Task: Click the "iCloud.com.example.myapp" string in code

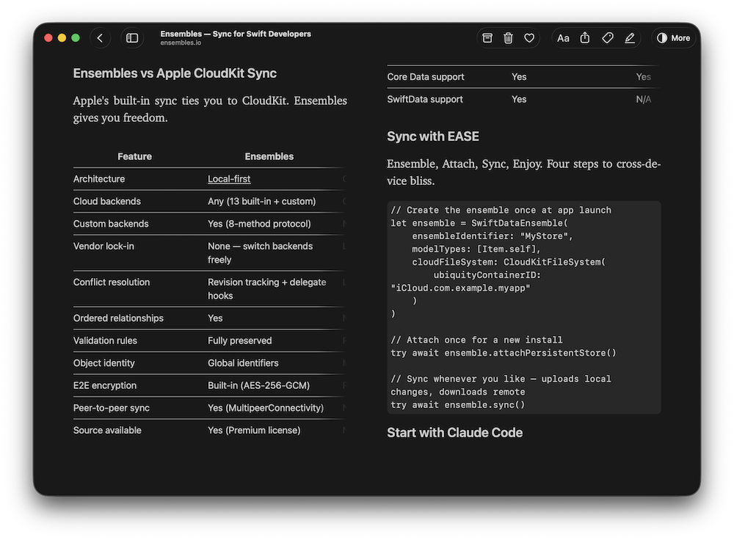Action: point(461,288)
